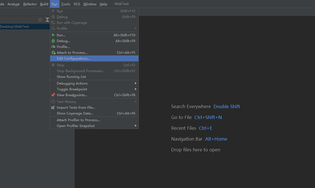This screenshot has width=315, height=188.
Task: Open the Tools menu
Action: coord(65,4)
